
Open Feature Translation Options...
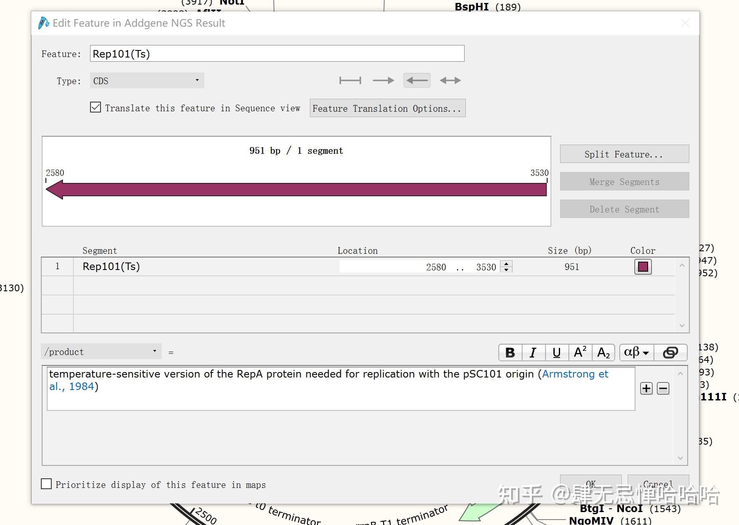[387, 108]
